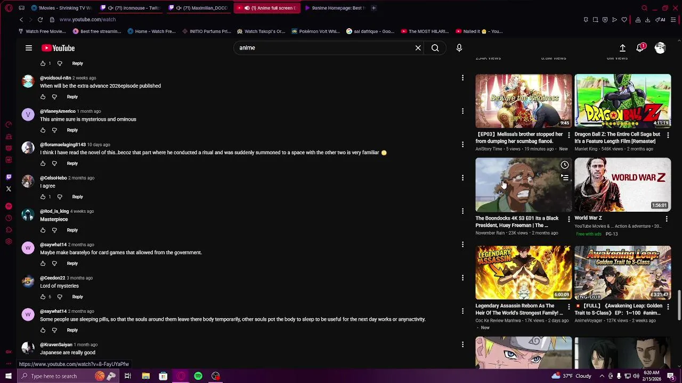Switch to the 9anime Homepage tab
The height and width of the screenshot is (383, 682).
(335, 8)
